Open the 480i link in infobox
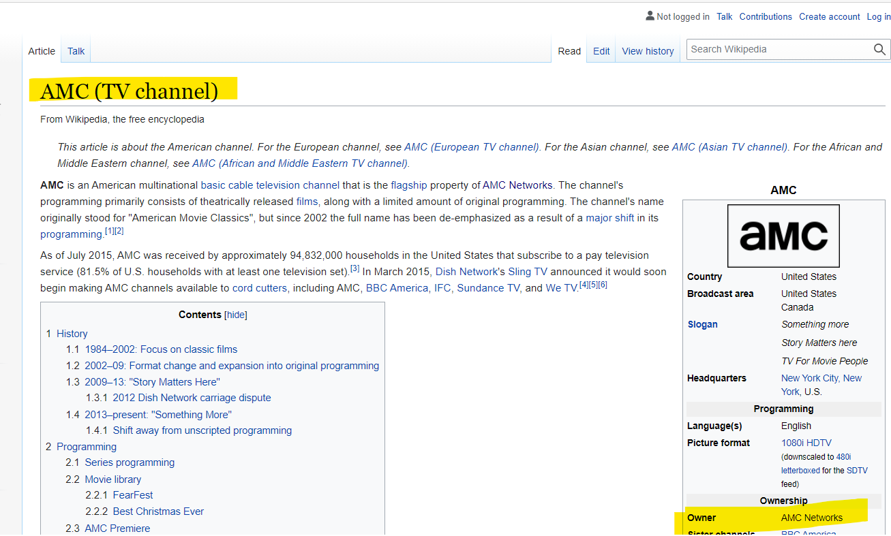Screen dimensions: 891x536 (x=843, y=457)
